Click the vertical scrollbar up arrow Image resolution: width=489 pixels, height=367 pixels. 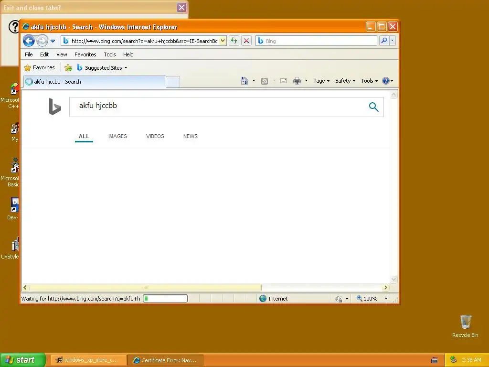pos(394,95)
